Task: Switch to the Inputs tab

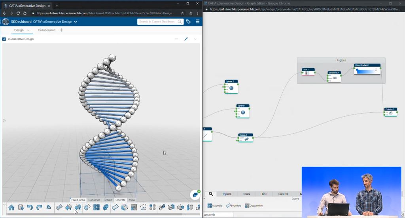Action: (x=227, y=194)
